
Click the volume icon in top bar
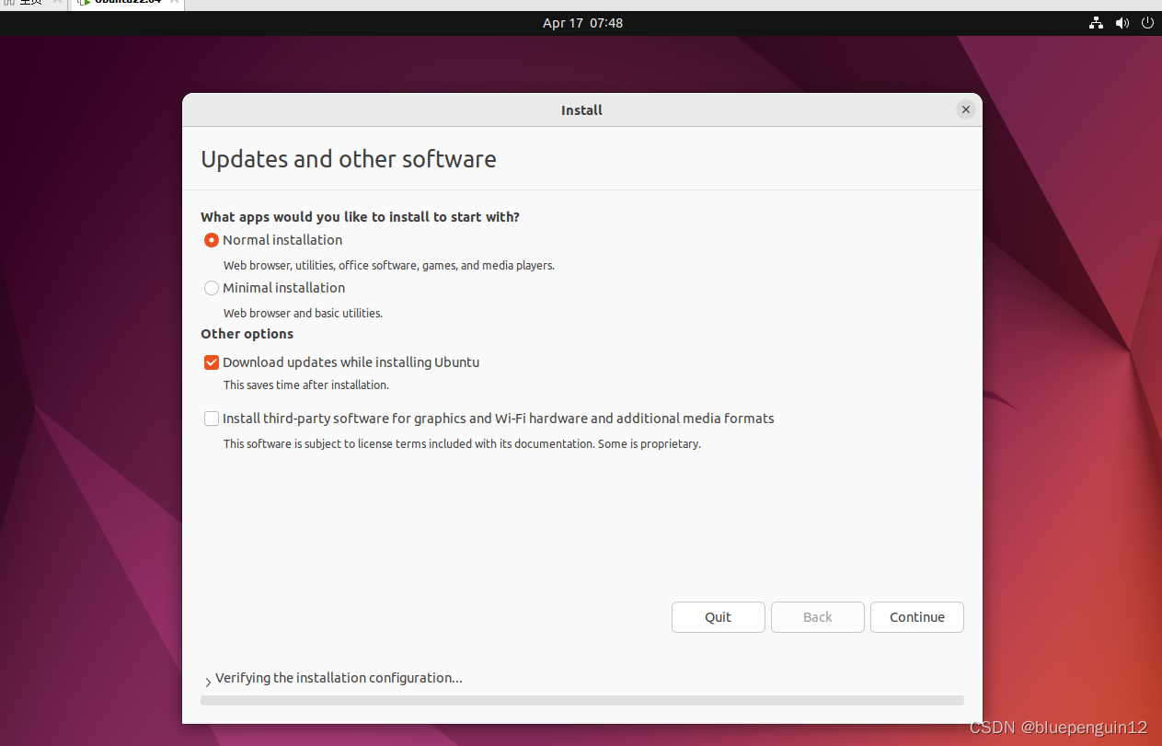[x=1122, y=23]
